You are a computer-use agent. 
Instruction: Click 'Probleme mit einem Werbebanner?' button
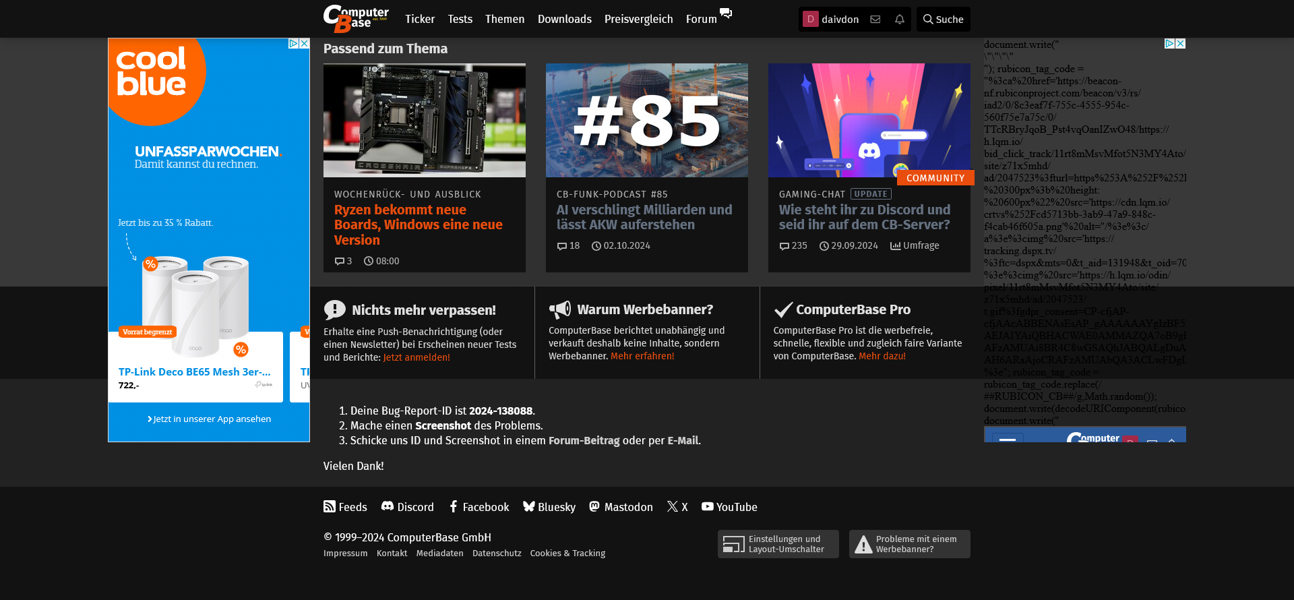click(x=910, y=544)
